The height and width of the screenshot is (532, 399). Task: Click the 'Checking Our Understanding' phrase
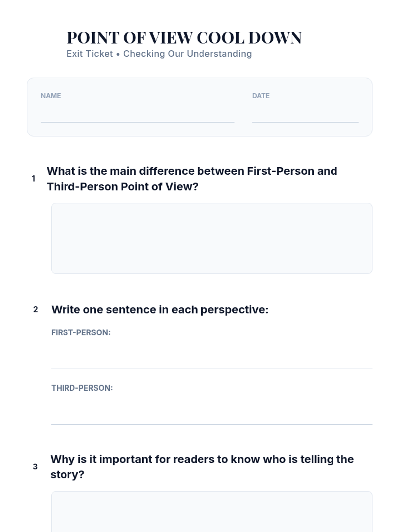click(188, 54)
